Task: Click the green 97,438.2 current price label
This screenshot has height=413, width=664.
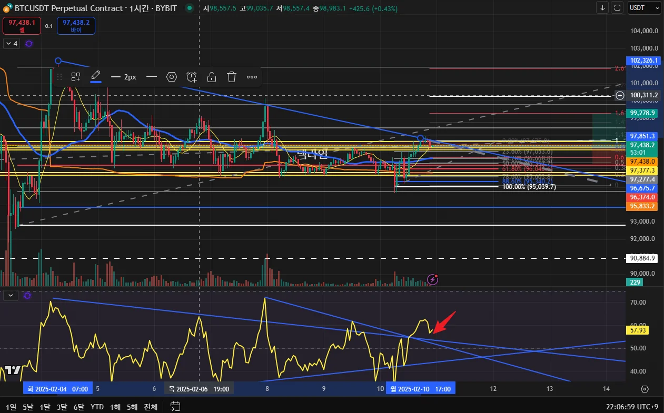Action: pos(643,145)
